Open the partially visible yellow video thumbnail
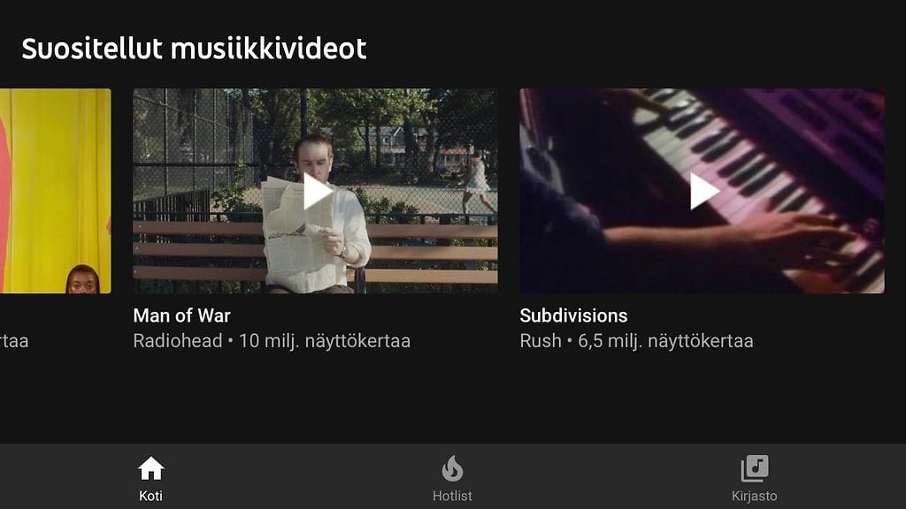This screenshot has height=509, width=906. pyautogui.click(x=56, y=191)
